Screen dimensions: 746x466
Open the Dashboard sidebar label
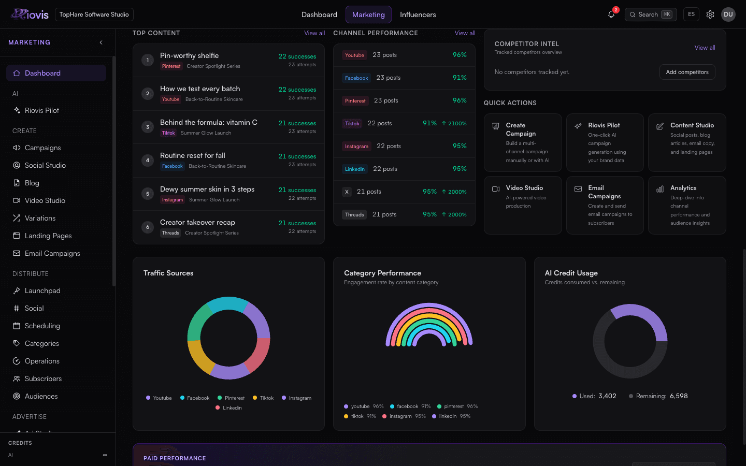click(42, 73)
